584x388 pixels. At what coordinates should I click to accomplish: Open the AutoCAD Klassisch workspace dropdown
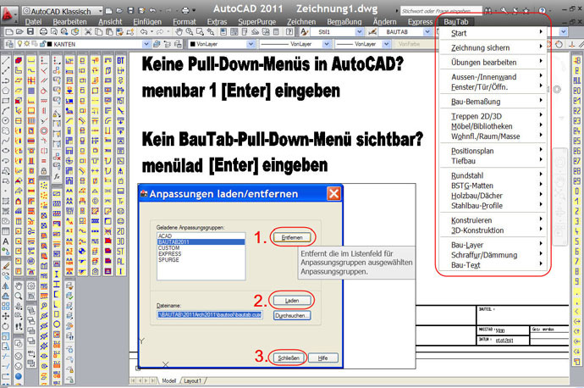(100, 11)
